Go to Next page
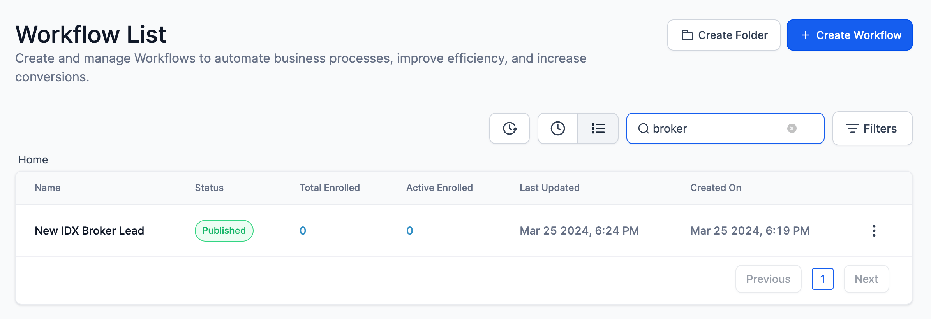The height and width of the screenshot is (319, 931). coord(866,279)
